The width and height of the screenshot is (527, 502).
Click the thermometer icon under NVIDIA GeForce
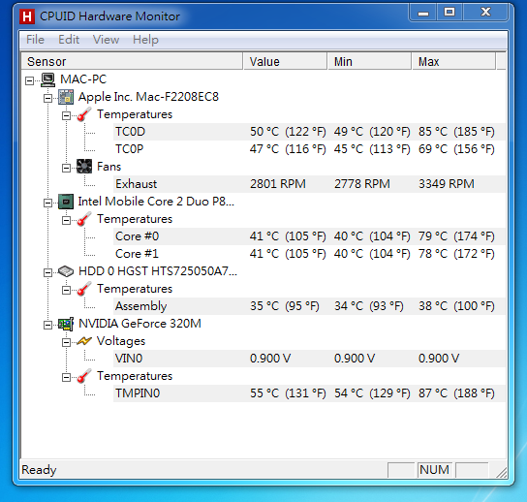[x=84, y=376]
